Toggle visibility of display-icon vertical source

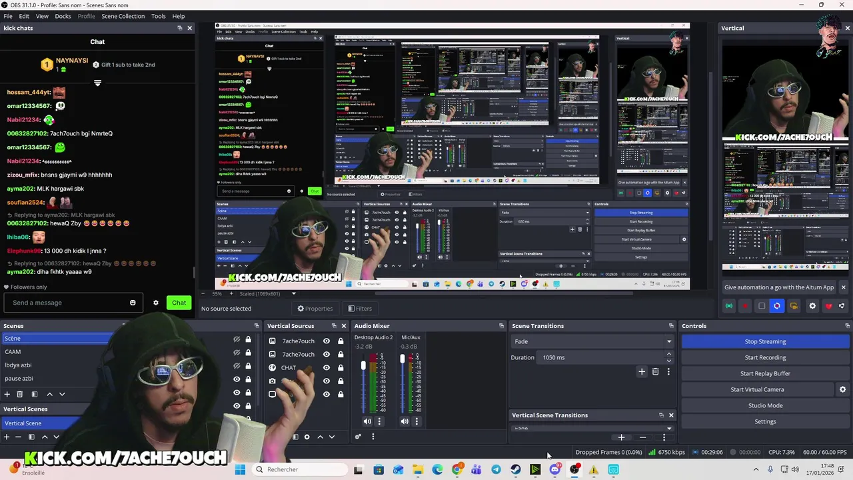[327, 394]
